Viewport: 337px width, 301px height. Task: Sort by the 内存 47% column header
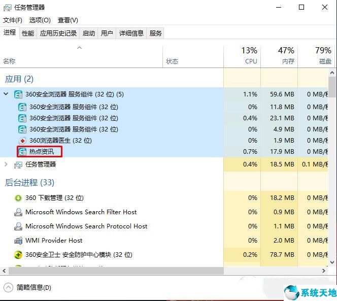(x=279, y=56)
